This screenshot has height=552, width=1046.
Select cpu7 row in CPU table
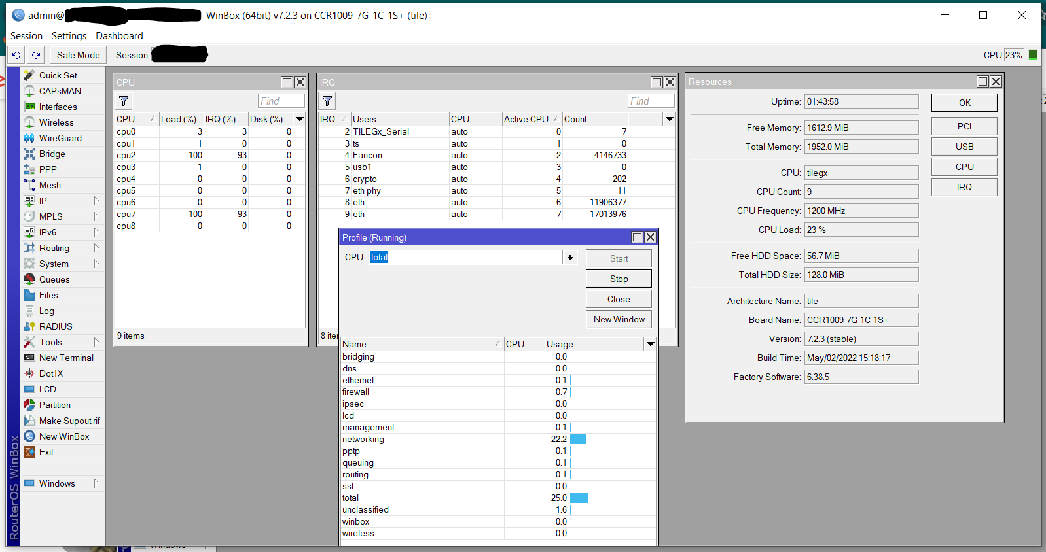click(210, 214)
